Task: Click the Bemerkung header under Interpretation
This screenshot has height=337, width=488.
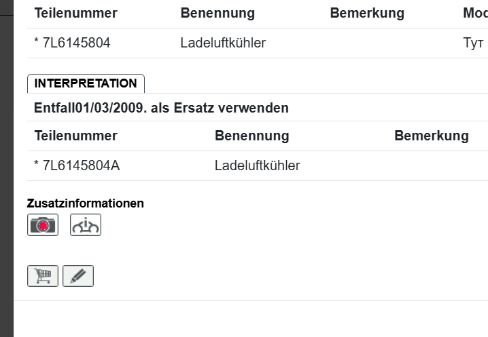Action: point(431,136)
